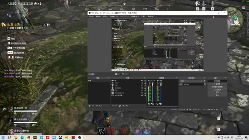This screenshot has height=140, width=249.
Task: Decrease transition duration with the down arrow
Action: (205, 85)
